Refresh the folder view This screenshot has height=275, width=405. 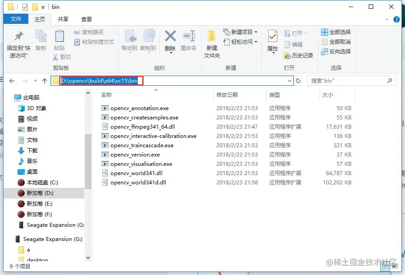(x=297, y=80)
